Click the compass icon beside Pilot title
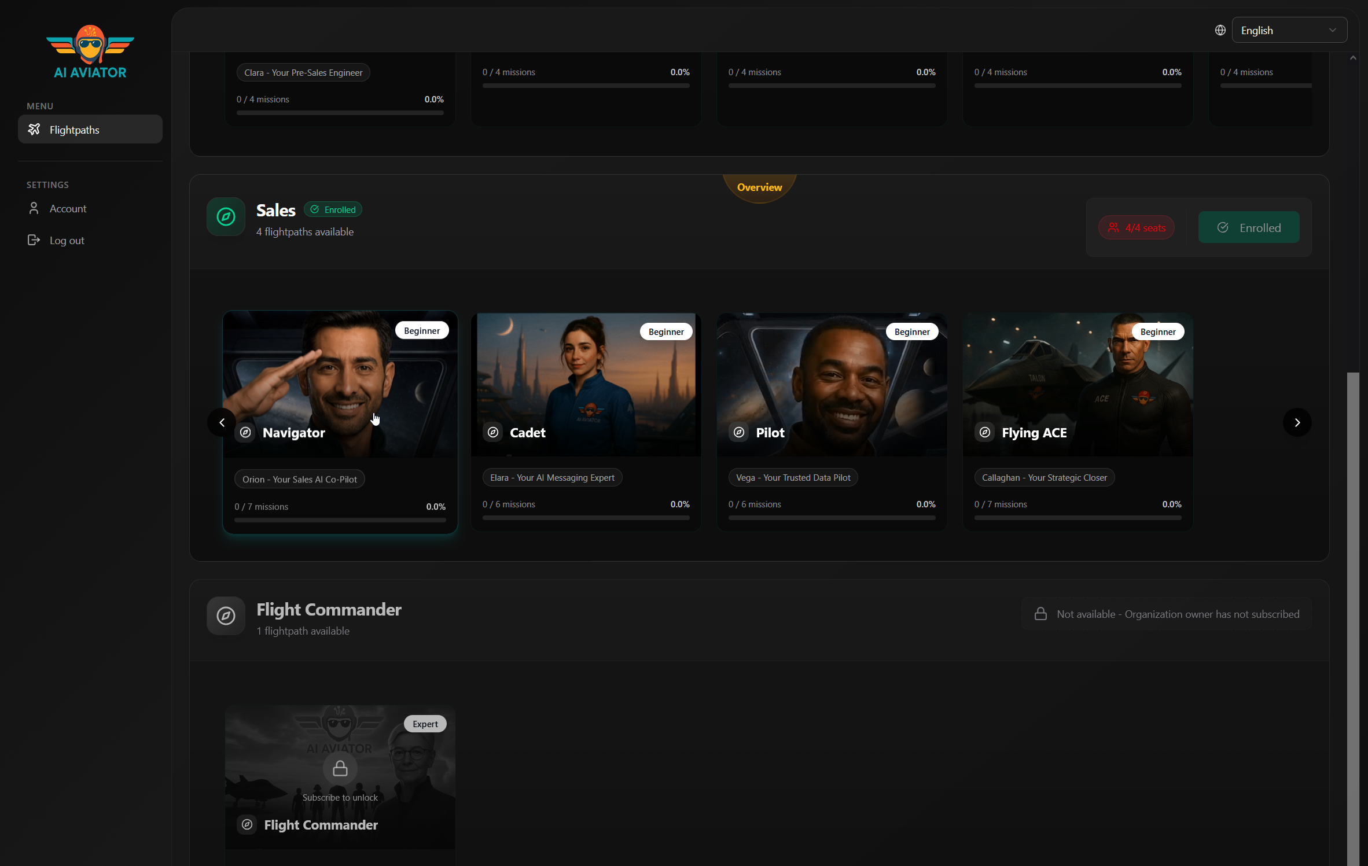The width and height of the screenshot is (1368, 866). click(x=739, y=432)
